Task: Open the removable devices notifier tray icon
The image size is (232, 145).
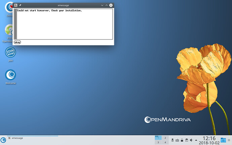Action: (172, 140)
